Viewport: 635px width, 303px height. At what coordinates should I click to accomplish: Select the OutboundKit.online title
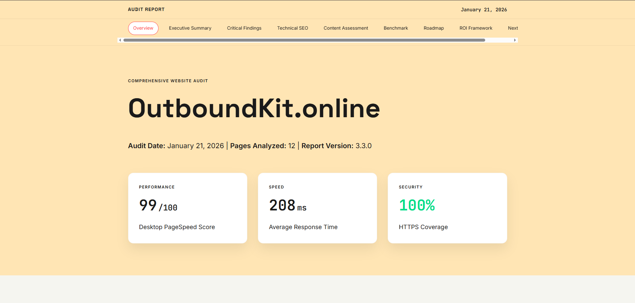click(x=254, y=108)
